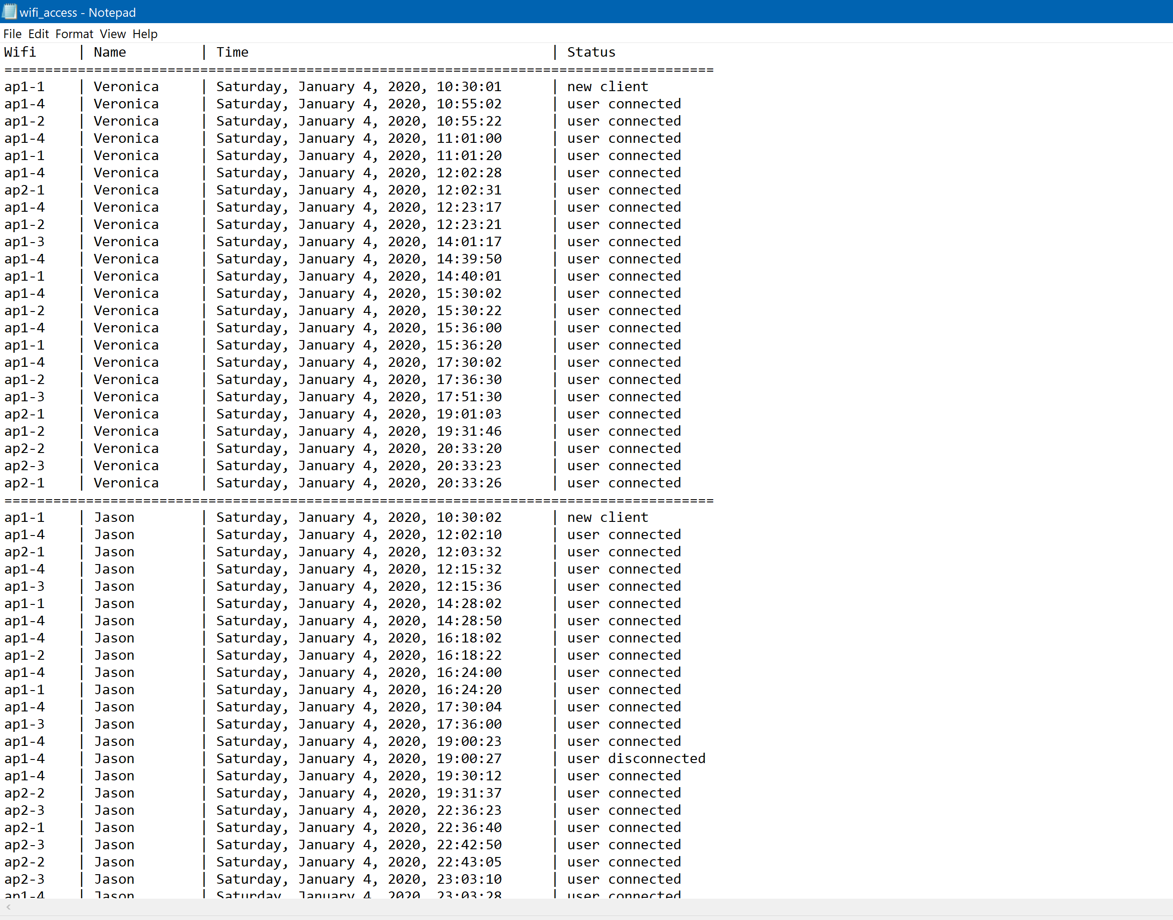The image size is (1173, 920).
Task: Click the Name column header text
Action: pos(110,52)
